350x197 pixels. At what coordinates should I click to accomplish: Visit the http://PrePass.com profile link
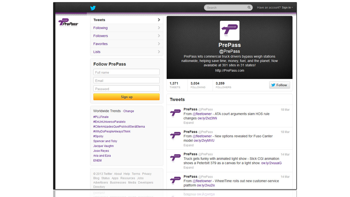click(x=229, y=71)
